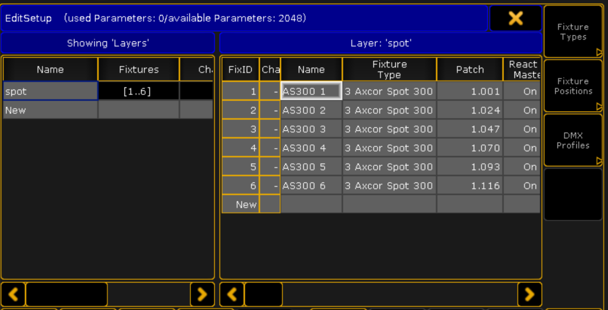The width and height of the screenshot is (608, 310).
Task: Close the EditSetup dialog with X
Action: click(516, 18)
